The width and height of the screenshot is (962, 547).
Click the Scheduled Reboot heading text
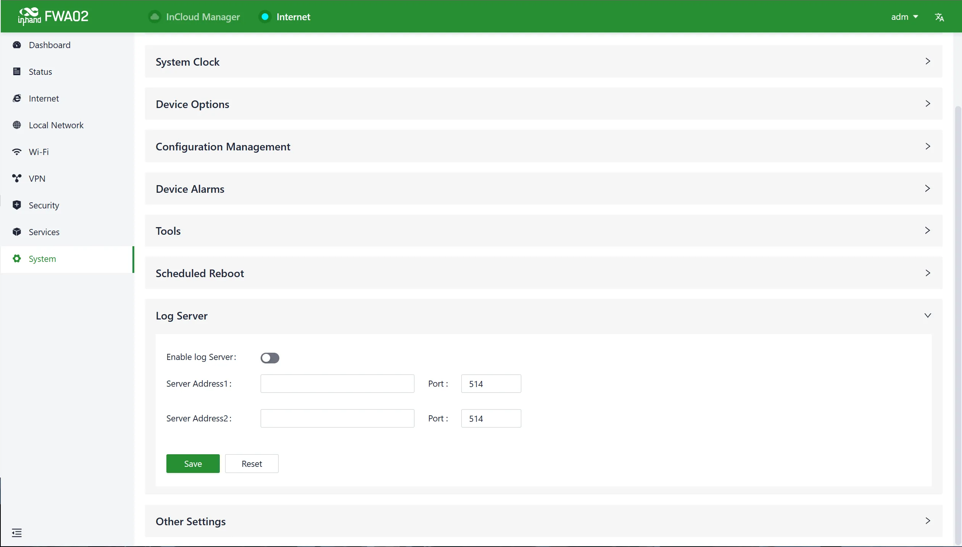point(200,273)
